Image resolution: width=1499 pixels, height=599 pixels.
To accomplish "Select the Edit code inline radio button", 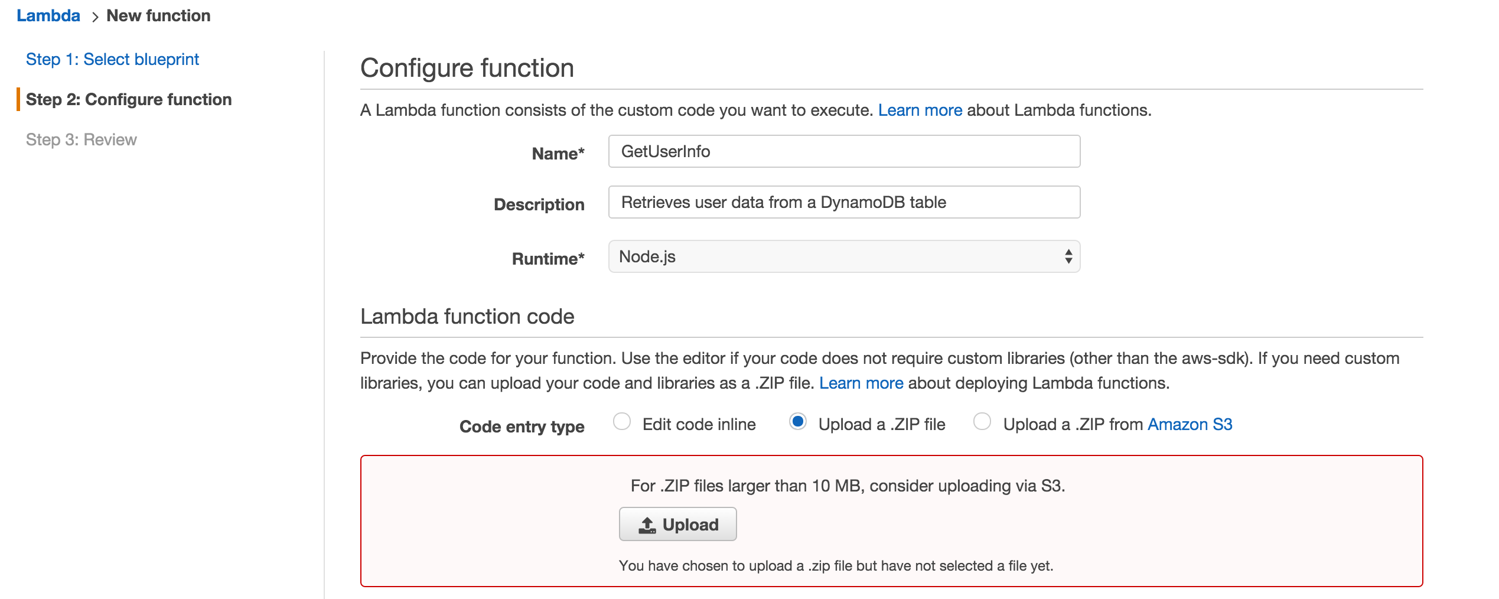I will [x=621, y=422].
